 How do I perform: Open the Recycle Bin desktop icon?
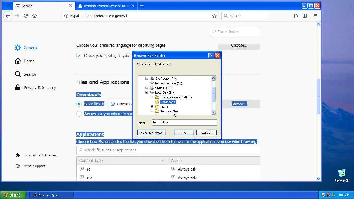point(342,176)
